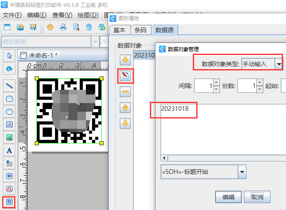Remove data object with minus icon

click(x=125, y=91)
